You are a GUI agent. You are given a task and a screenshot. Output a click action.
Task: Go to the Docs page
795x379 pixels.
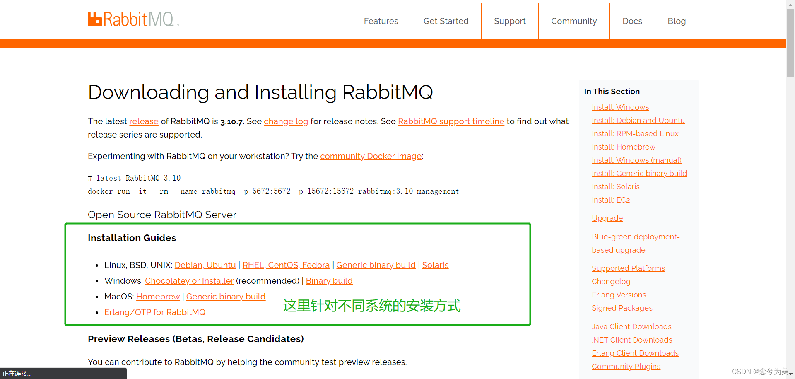[632, 21]
